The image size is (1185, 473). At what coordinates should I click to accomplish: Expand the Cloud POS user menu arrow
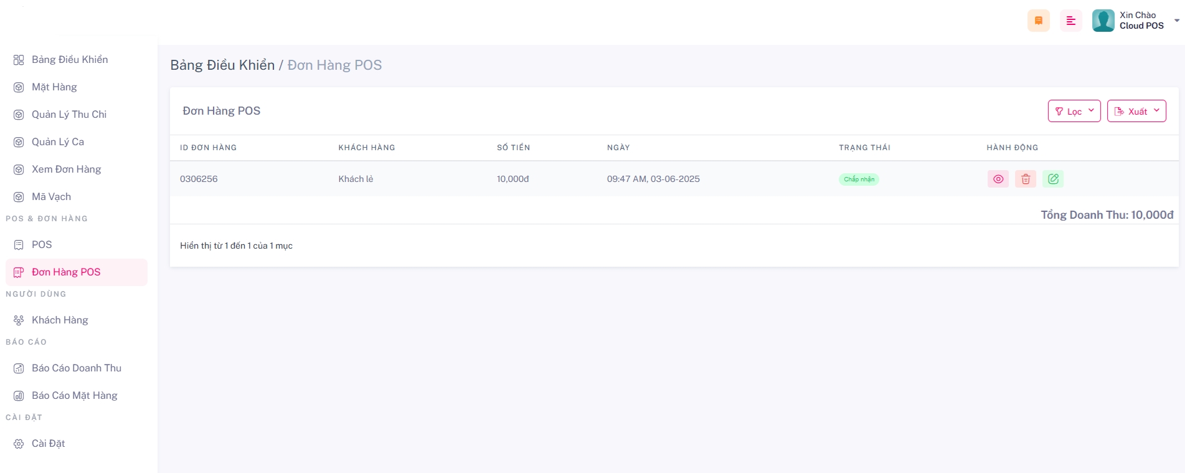1176,21
